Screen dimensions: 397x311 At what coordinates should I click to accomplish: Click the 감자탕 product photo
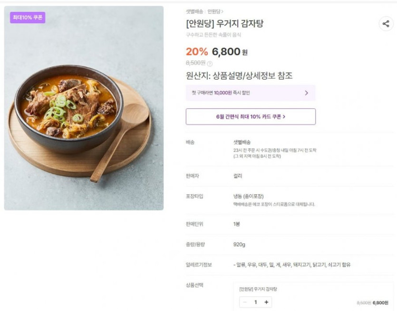(x=84, y=108)
